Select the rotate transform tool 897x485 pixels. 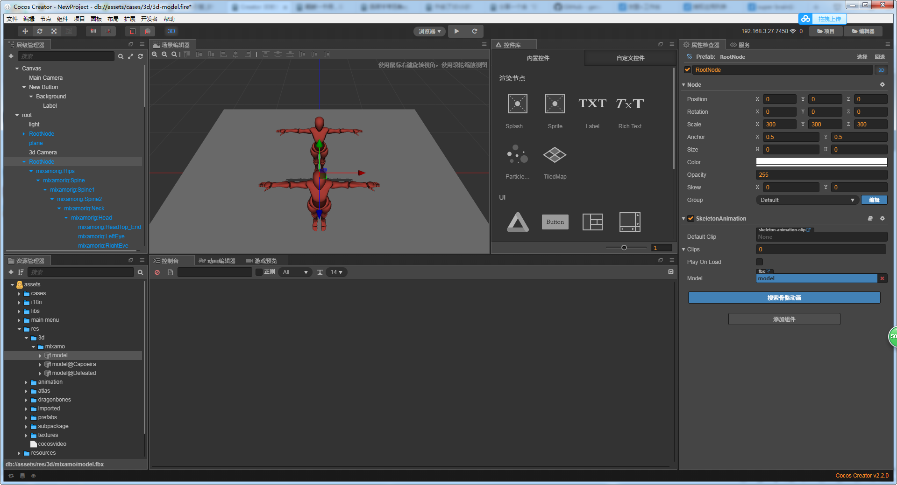coord(40,31)
